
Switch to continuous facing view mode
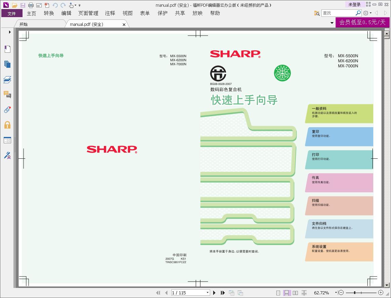coord(304,293)
